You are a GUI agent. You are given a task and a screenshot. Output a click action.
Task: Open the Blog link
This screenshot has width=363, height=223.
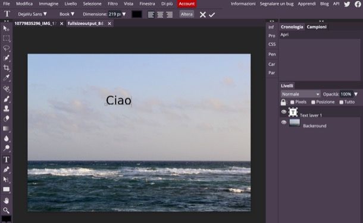[x=324, y=4]
